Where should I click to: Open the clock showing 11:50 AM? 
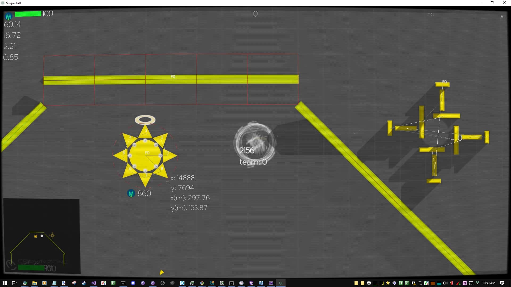(489, 283)
